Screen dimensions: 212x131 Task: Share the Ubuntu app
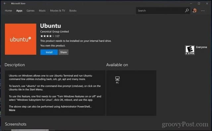click(63, 52)
